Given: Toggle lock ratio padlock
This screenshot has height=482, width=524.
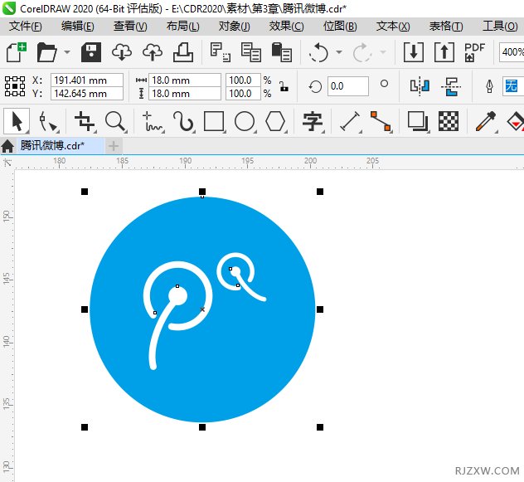Looking at the screenshot, I should click(x=284, y=86).
